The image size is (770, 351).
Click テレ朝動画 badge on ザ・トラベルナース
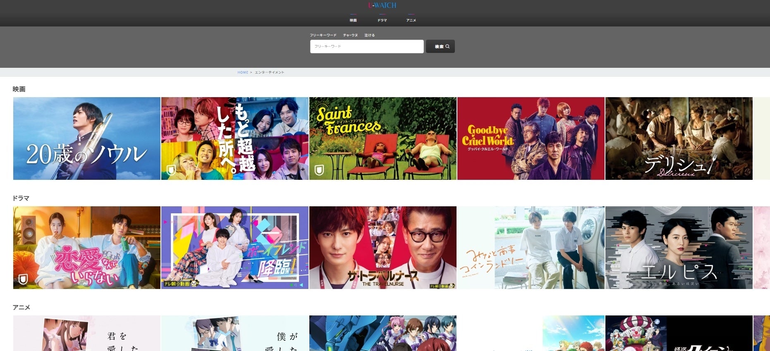click(442, 286)
